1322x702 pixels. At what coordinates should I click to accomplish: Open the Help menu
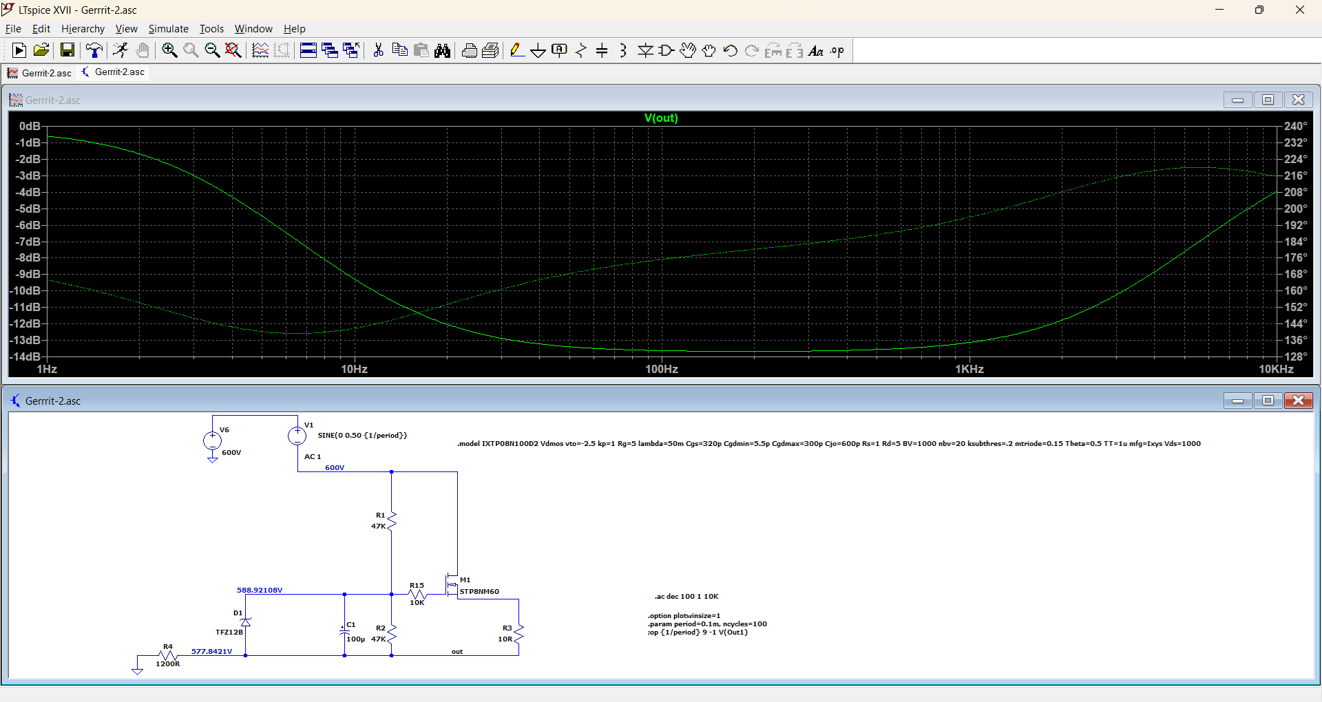pyautogui.click(x=294, y=29)
